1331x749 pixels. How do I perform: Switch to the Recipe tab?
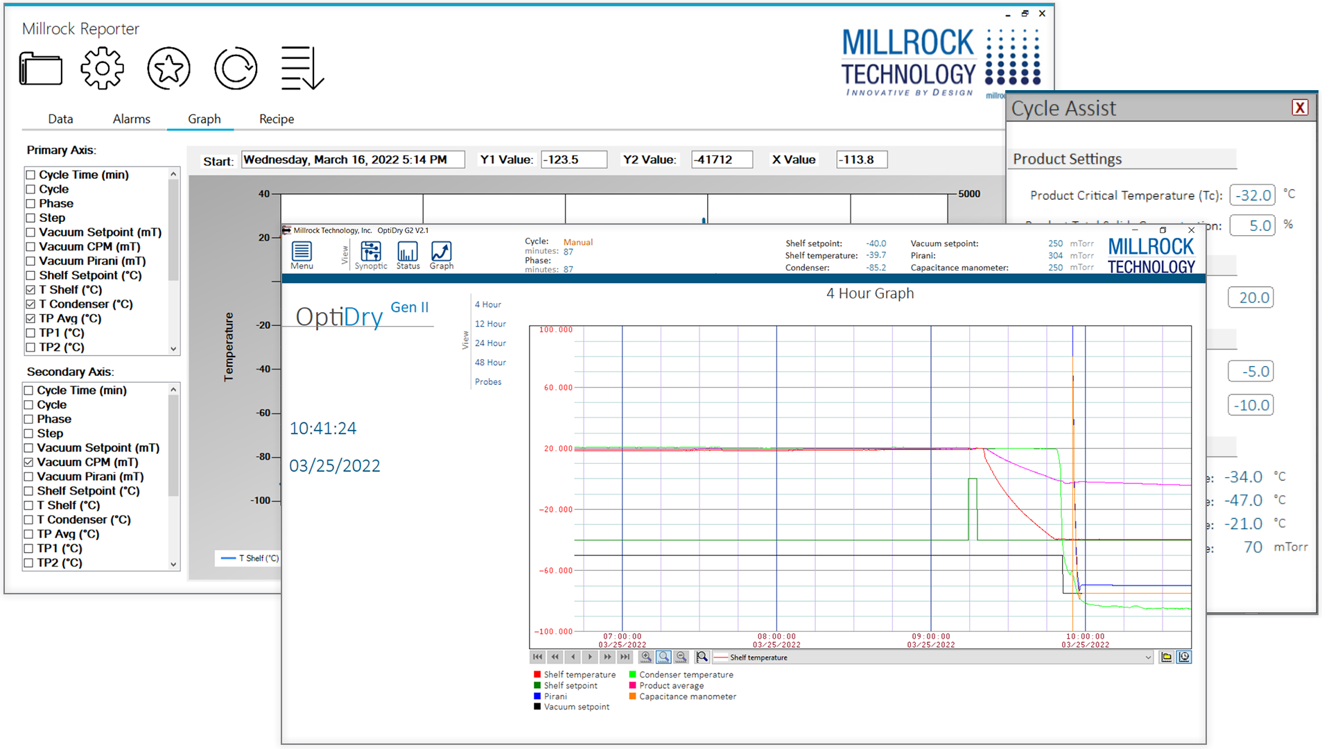click(x=277, y=119)
